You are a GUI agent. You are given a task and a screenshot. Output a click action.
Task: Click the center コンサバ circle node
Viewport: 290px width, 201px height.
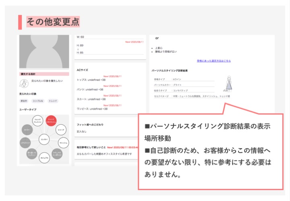44,139
